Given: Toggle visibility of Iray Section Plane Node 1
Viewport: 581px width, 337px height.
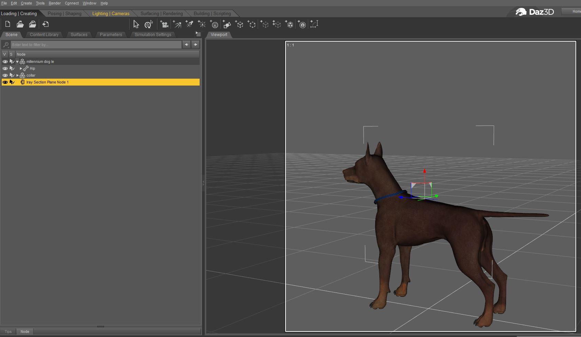Looking at the screenshot, I should click(x=5, y=82).
